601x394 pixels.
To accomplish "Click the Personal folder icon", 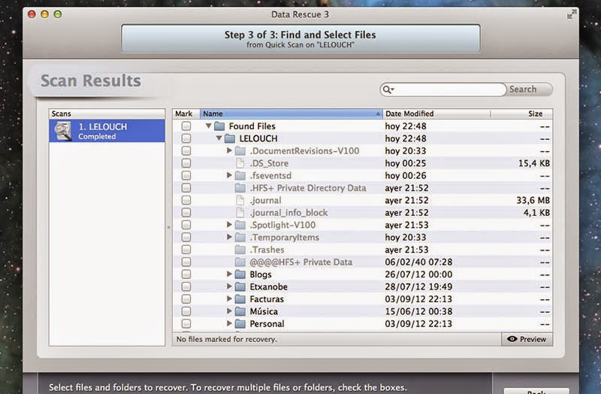I will [x=240, y=323].
